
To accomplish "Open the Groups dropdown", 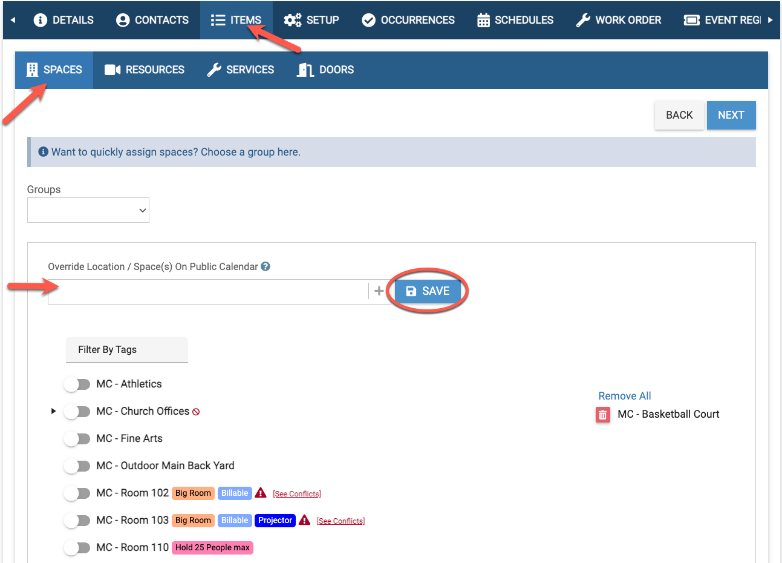I will [x=88, y=209].
